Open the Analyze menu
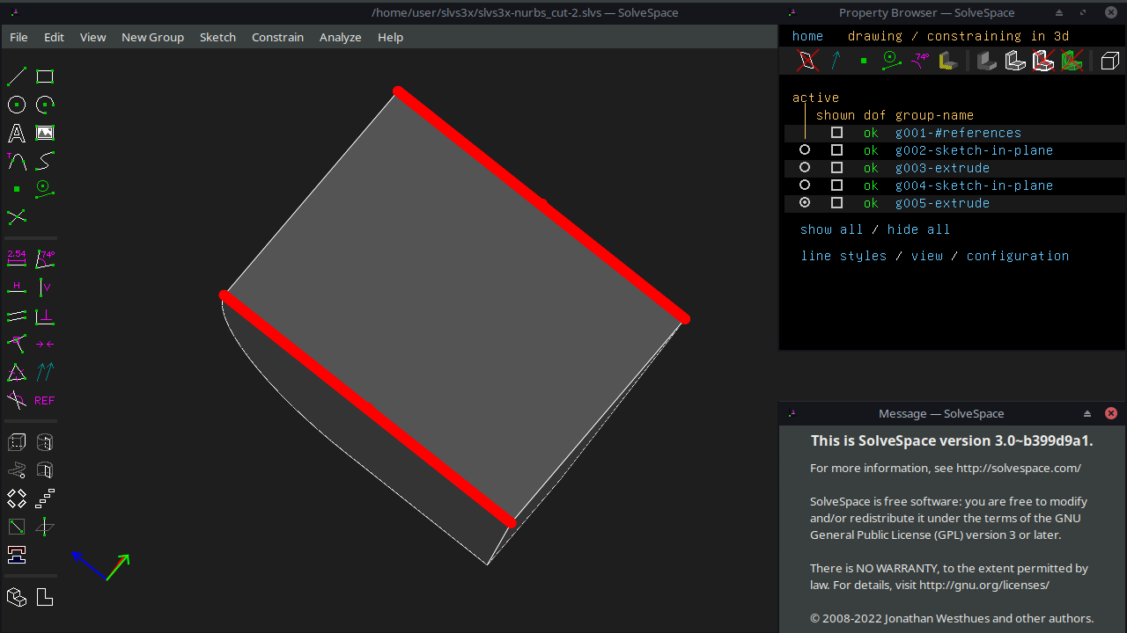The height and width of the screenshot is (633, 1127). (x=340, y=37)
